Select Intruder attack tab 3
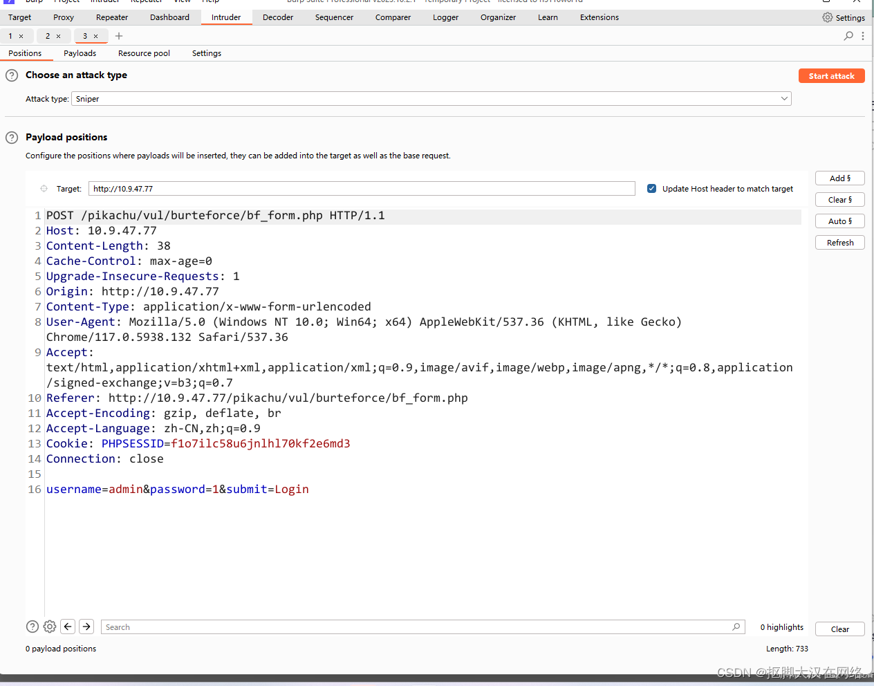Image resolution: width=874 pixels, height=686 pixels. (85, 36)
